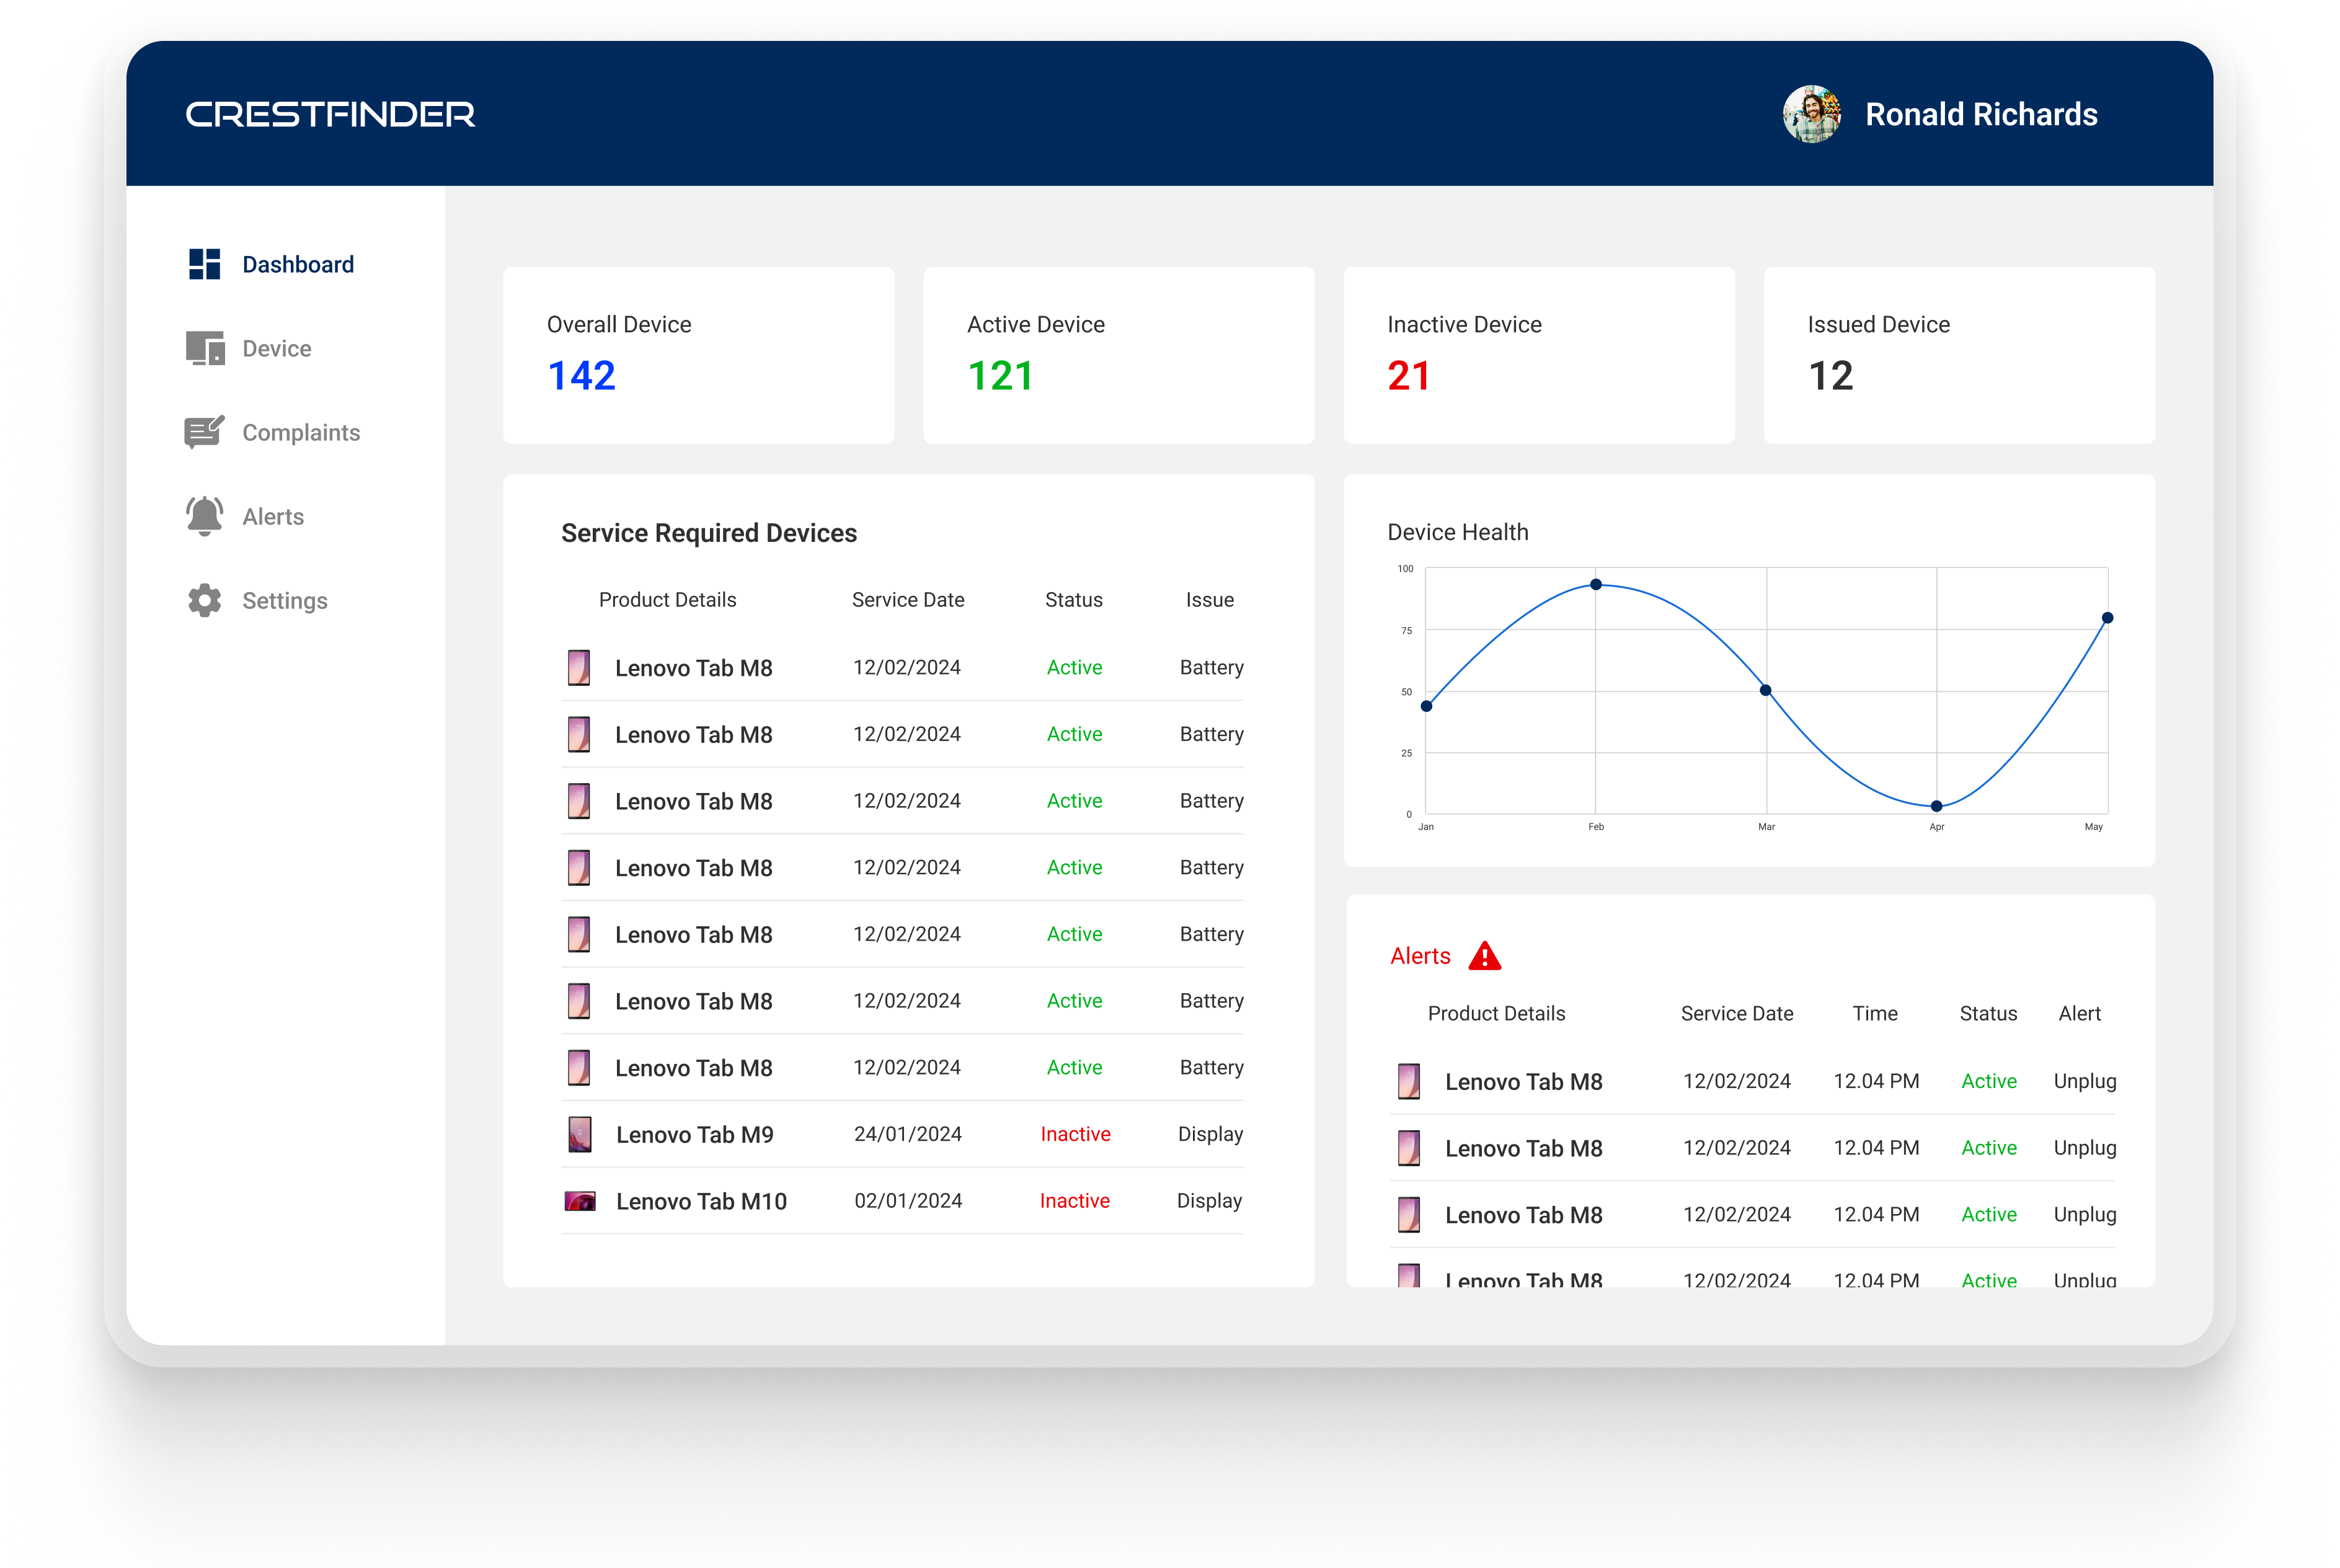This screenshot has height=1568, width=2340.
Task: Select the Lenovo Tab M9 thumbnail
Action: click(x=580, y=1134)
